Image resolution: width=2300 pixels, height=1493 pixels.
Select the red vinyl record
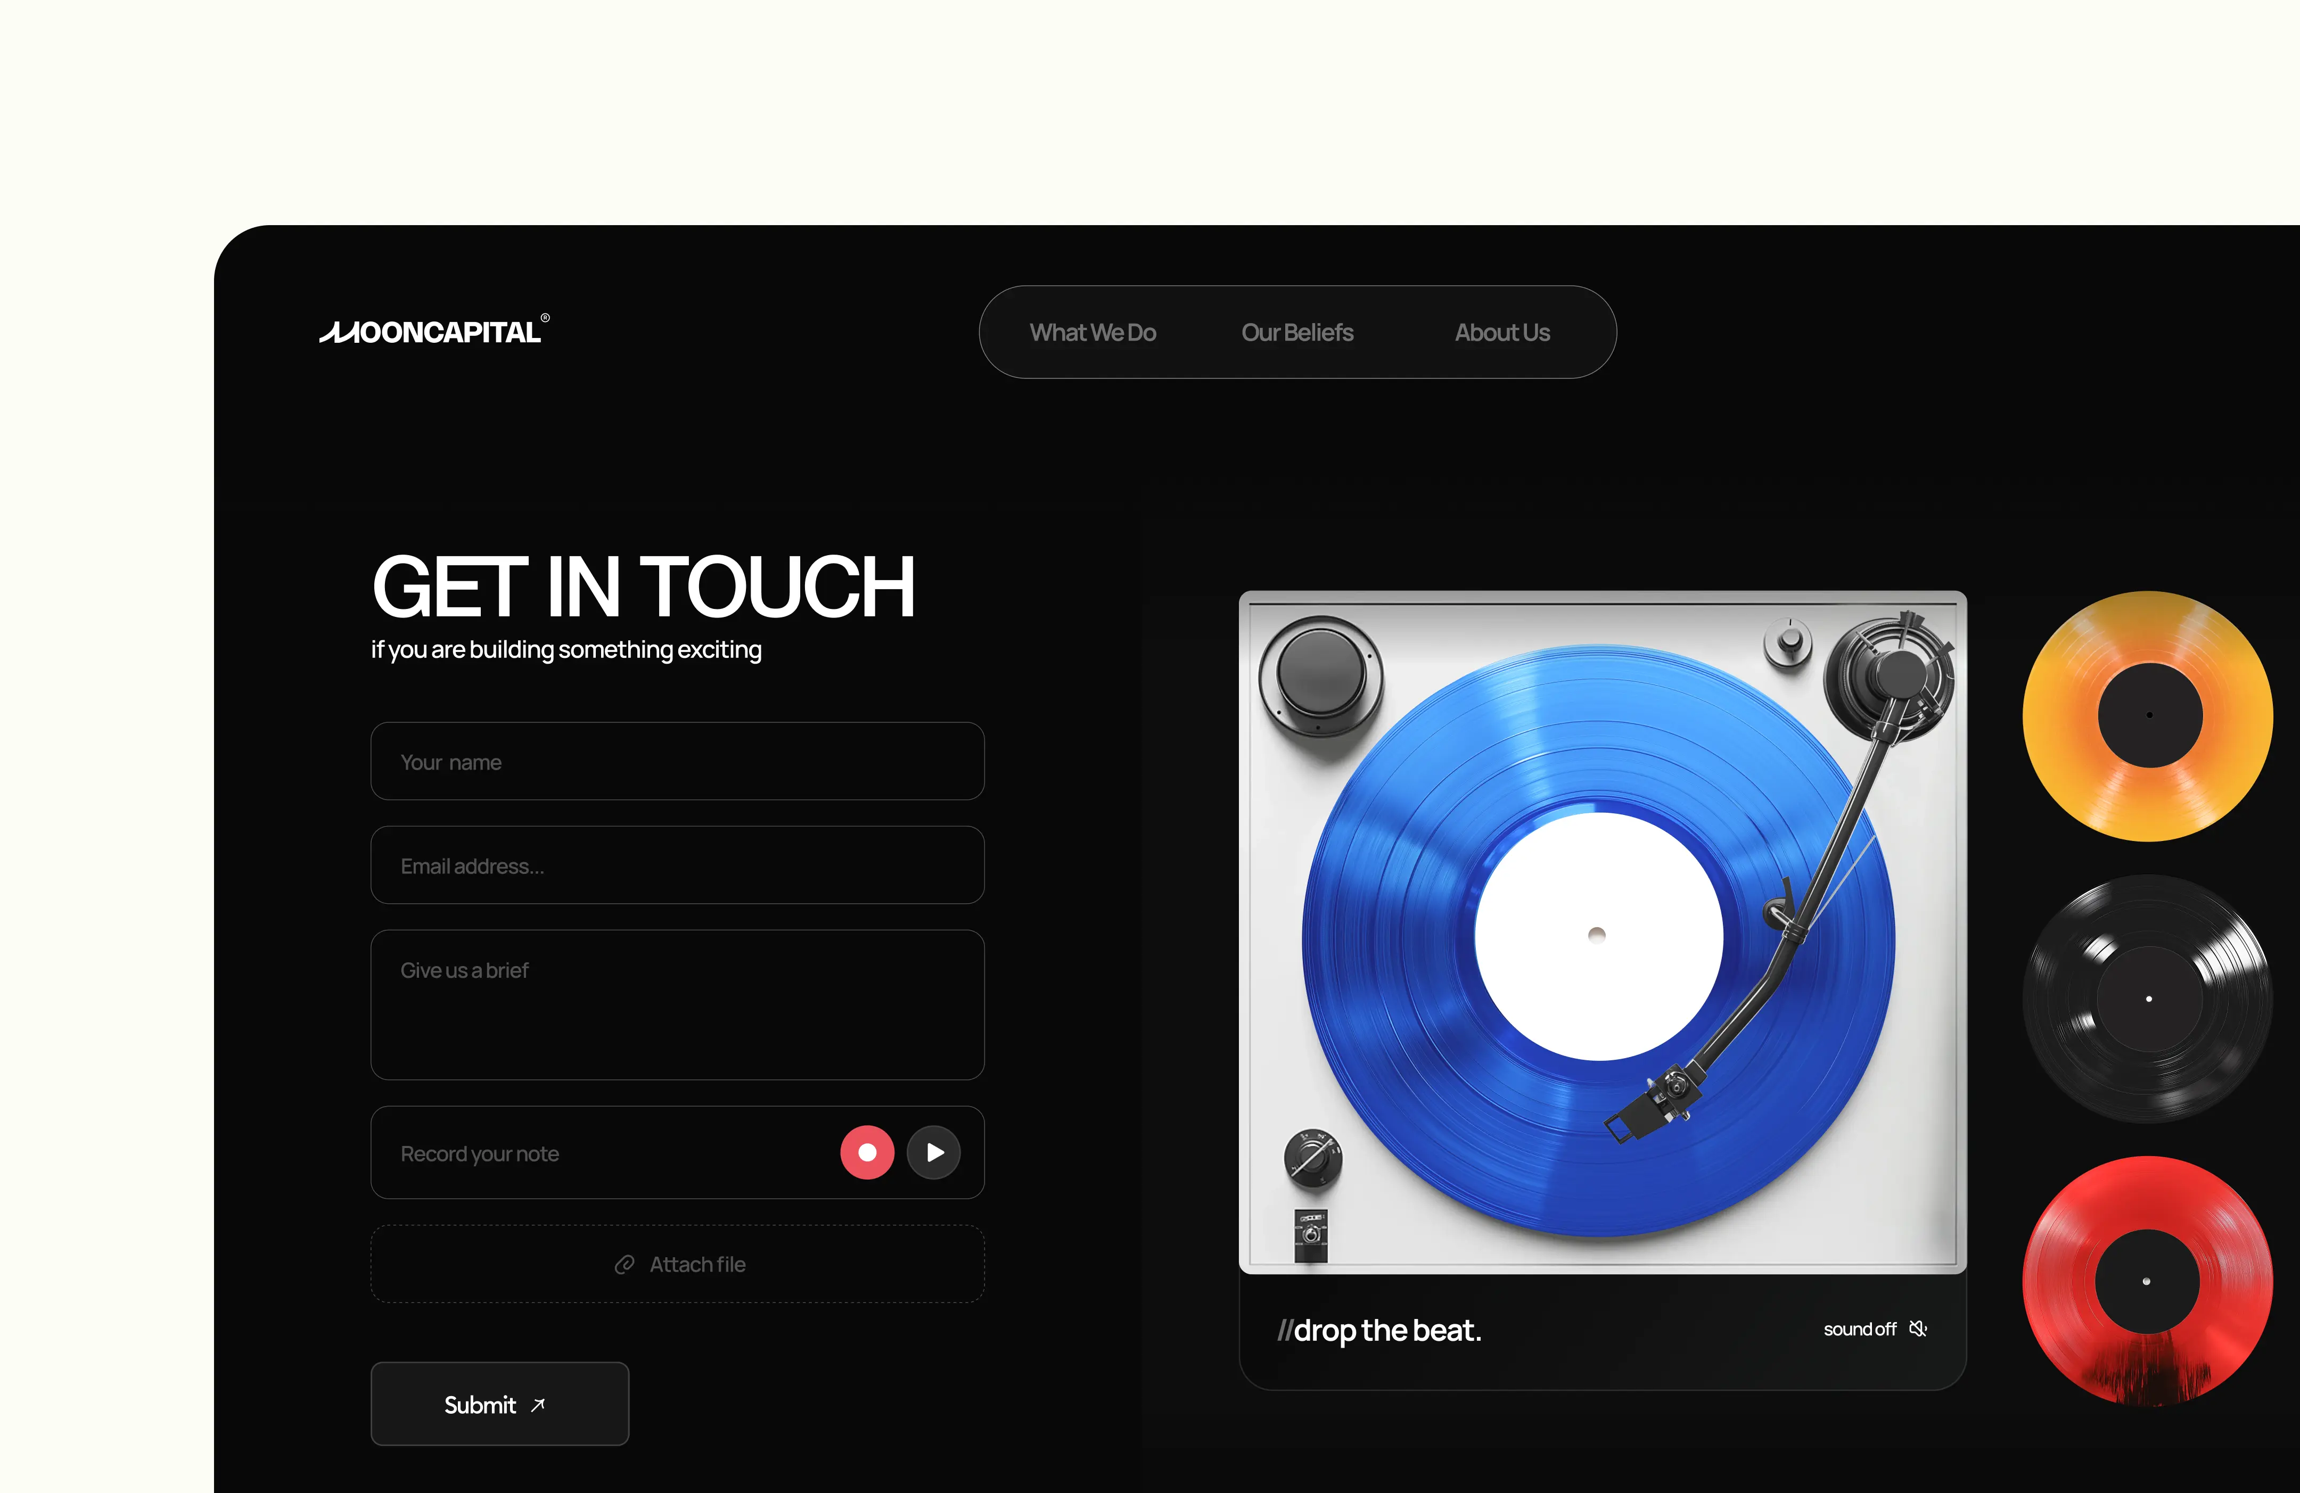(x=2147, y=1281)
